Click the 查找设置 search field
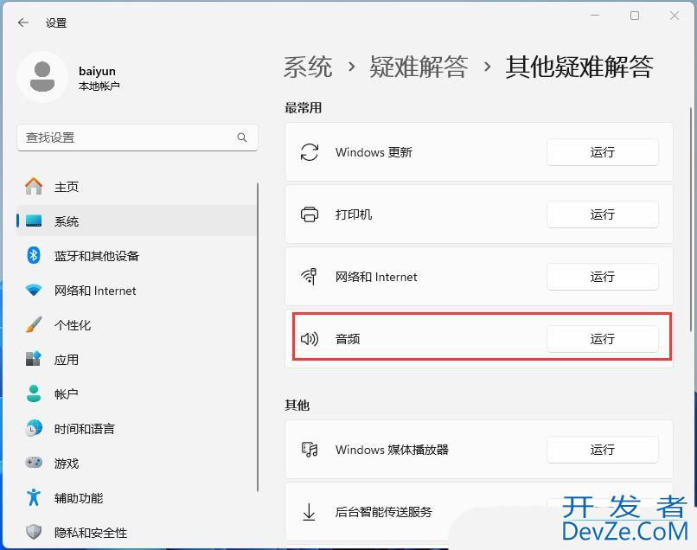Viewport: 697px width, 550px height. click(x=137, y=137)
